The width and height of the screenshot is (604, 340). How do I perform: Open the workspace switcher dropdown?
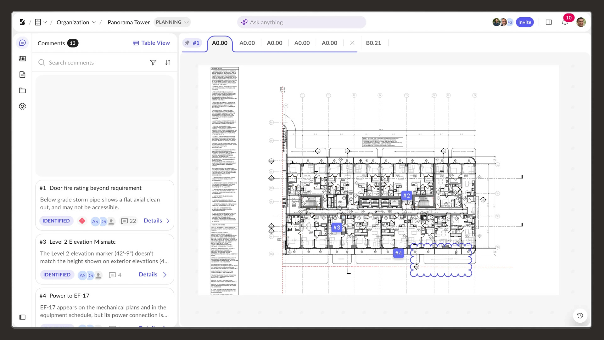[41, 22]
